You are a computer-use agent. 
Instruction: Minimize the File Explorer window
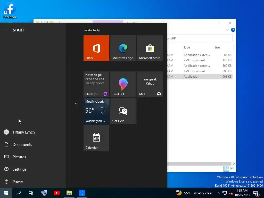[207, 23]
